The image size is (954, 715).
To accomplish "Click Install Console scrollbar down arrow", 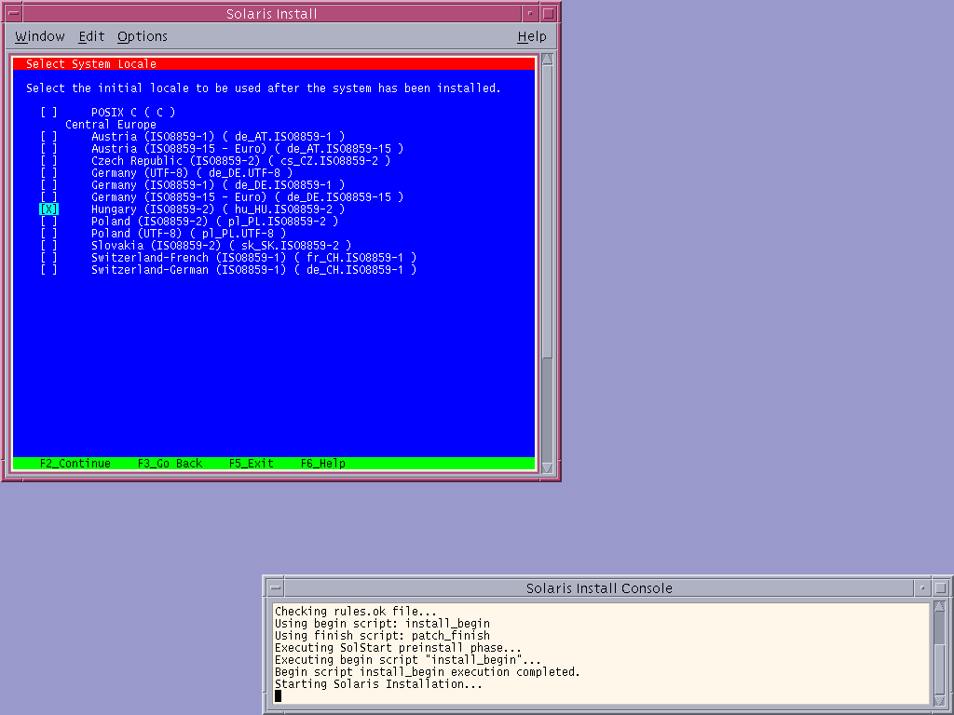I will (939, 701).
